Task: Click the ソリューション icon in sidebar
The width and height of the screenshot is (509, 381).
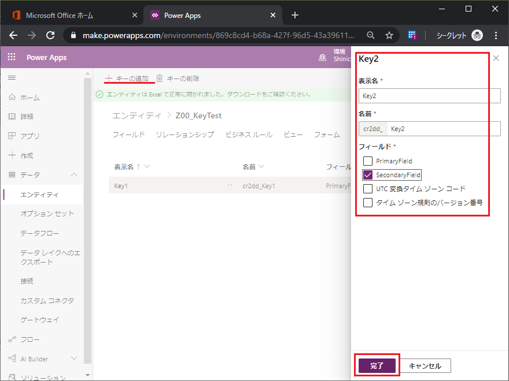Action: point(12,377)
